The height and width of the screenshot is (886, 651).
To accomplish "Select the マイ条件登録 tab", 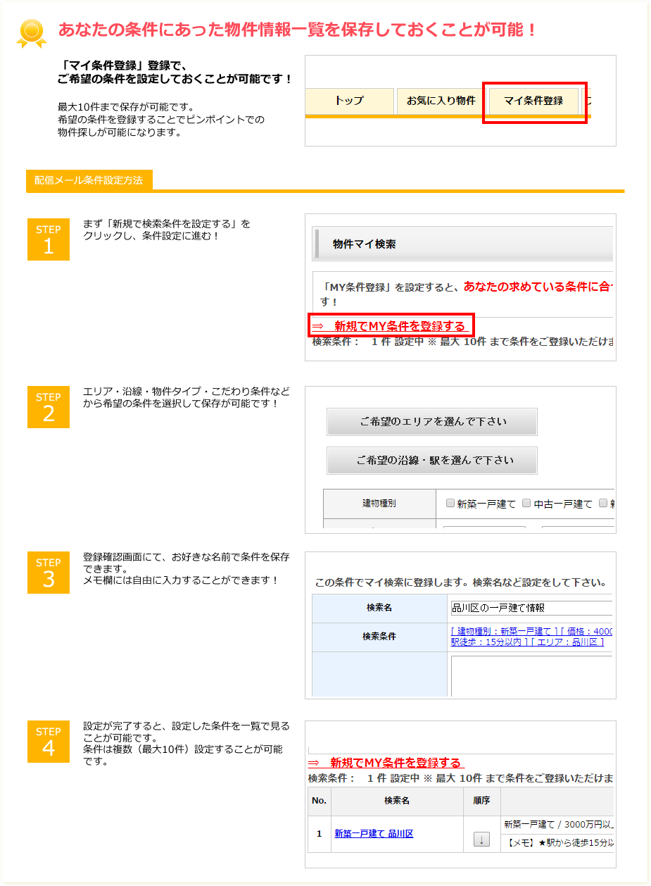I will tap(533, 101).
